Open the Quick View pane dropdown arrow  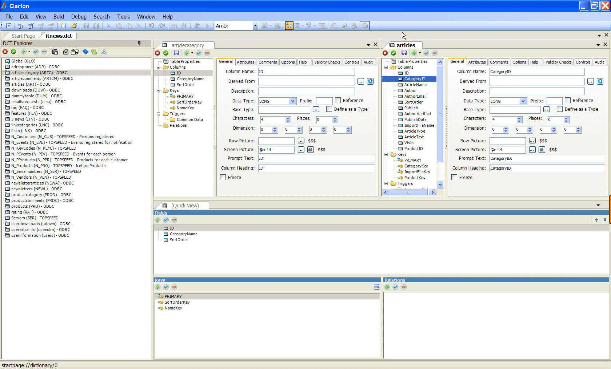tap(598, 206)
